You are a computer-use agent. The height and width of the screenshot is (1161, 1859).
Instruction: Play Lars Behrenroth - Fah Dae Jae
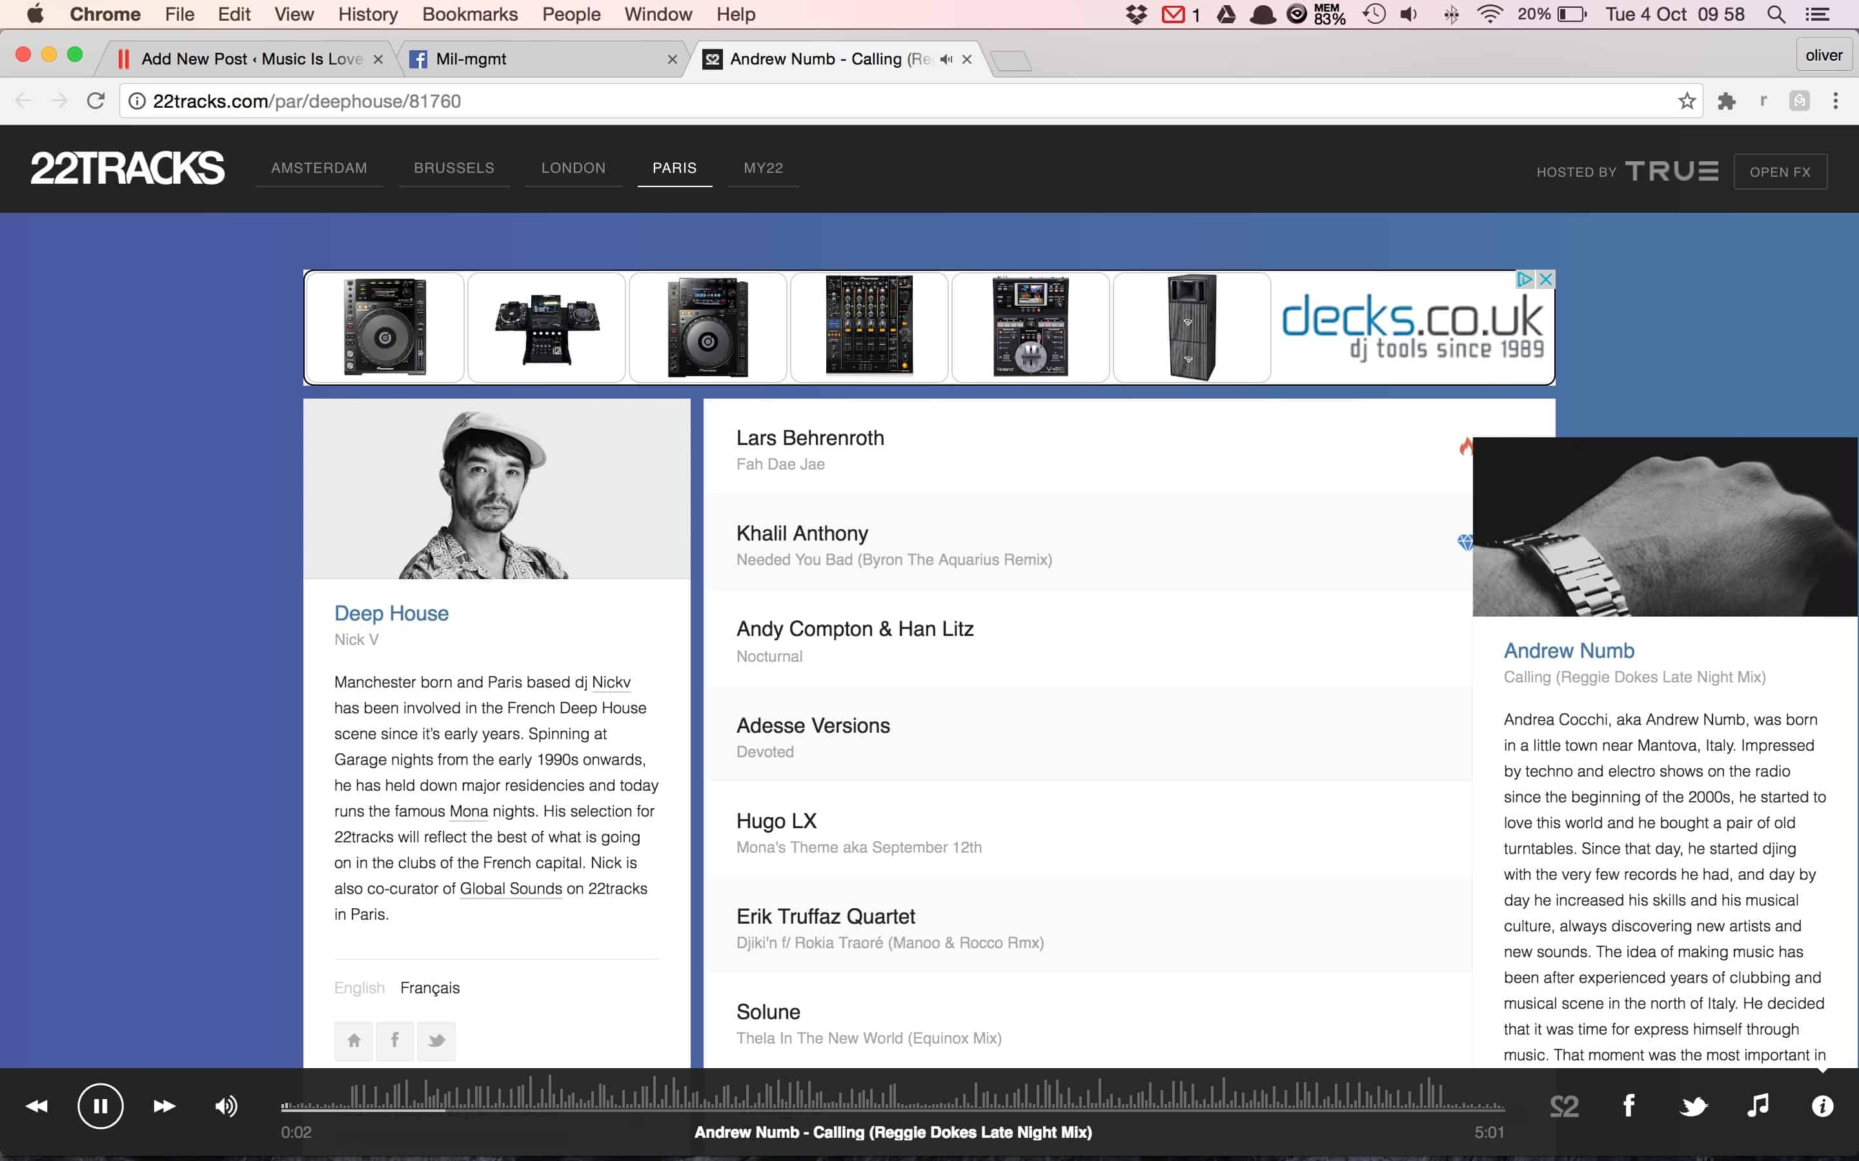(1087, 446)
